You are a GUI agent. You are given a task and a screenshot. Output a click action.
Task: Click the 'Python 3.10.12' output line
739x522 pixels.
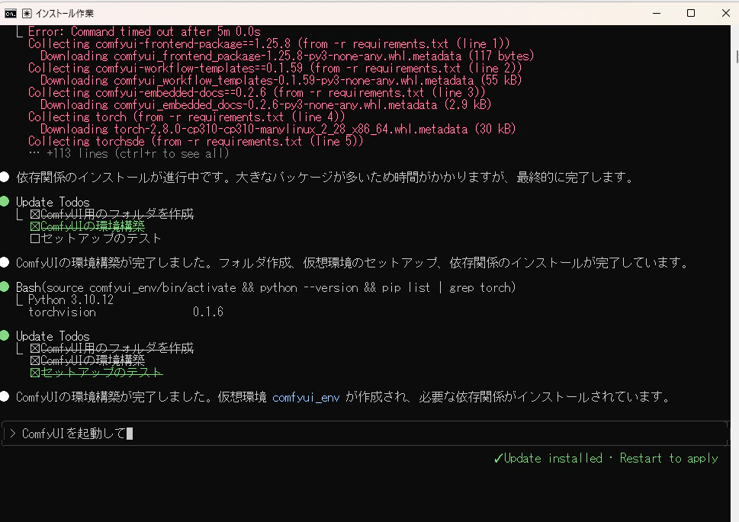pos(71,300)
